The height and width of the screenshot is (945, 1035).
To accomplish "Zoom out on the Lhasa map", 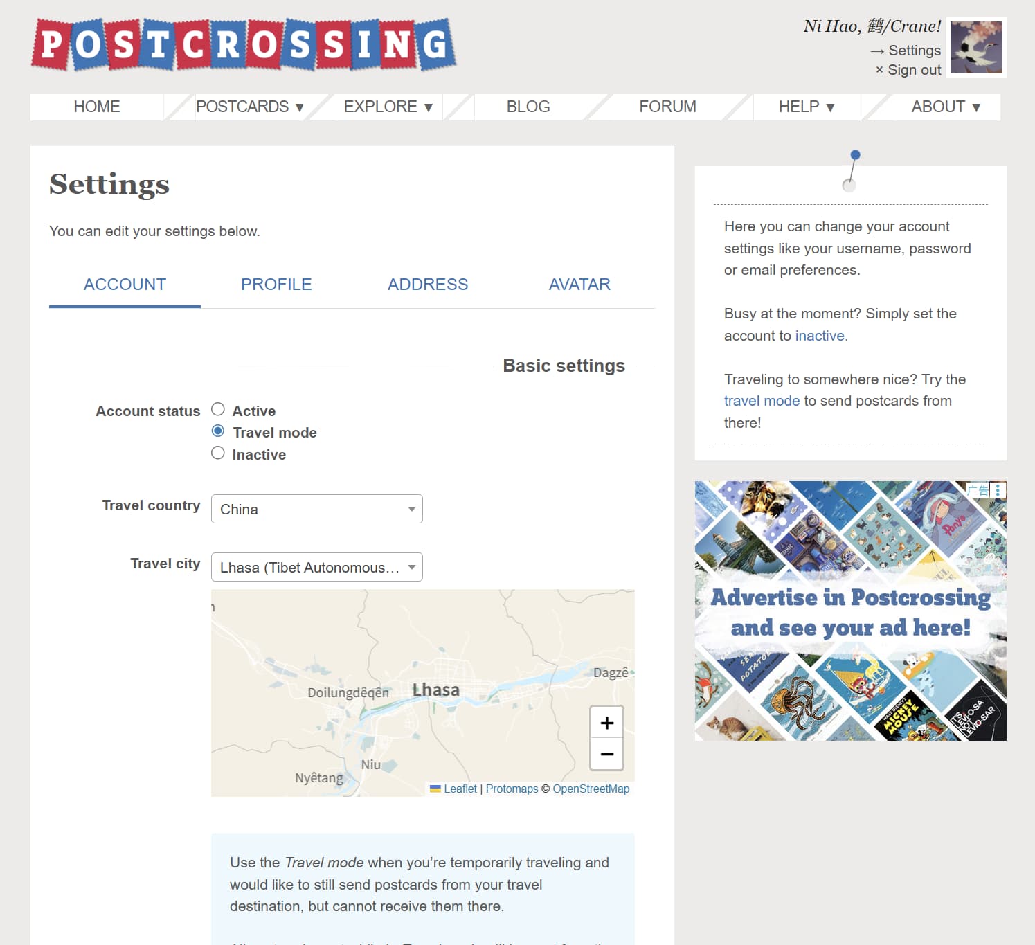I will [606, 754].
